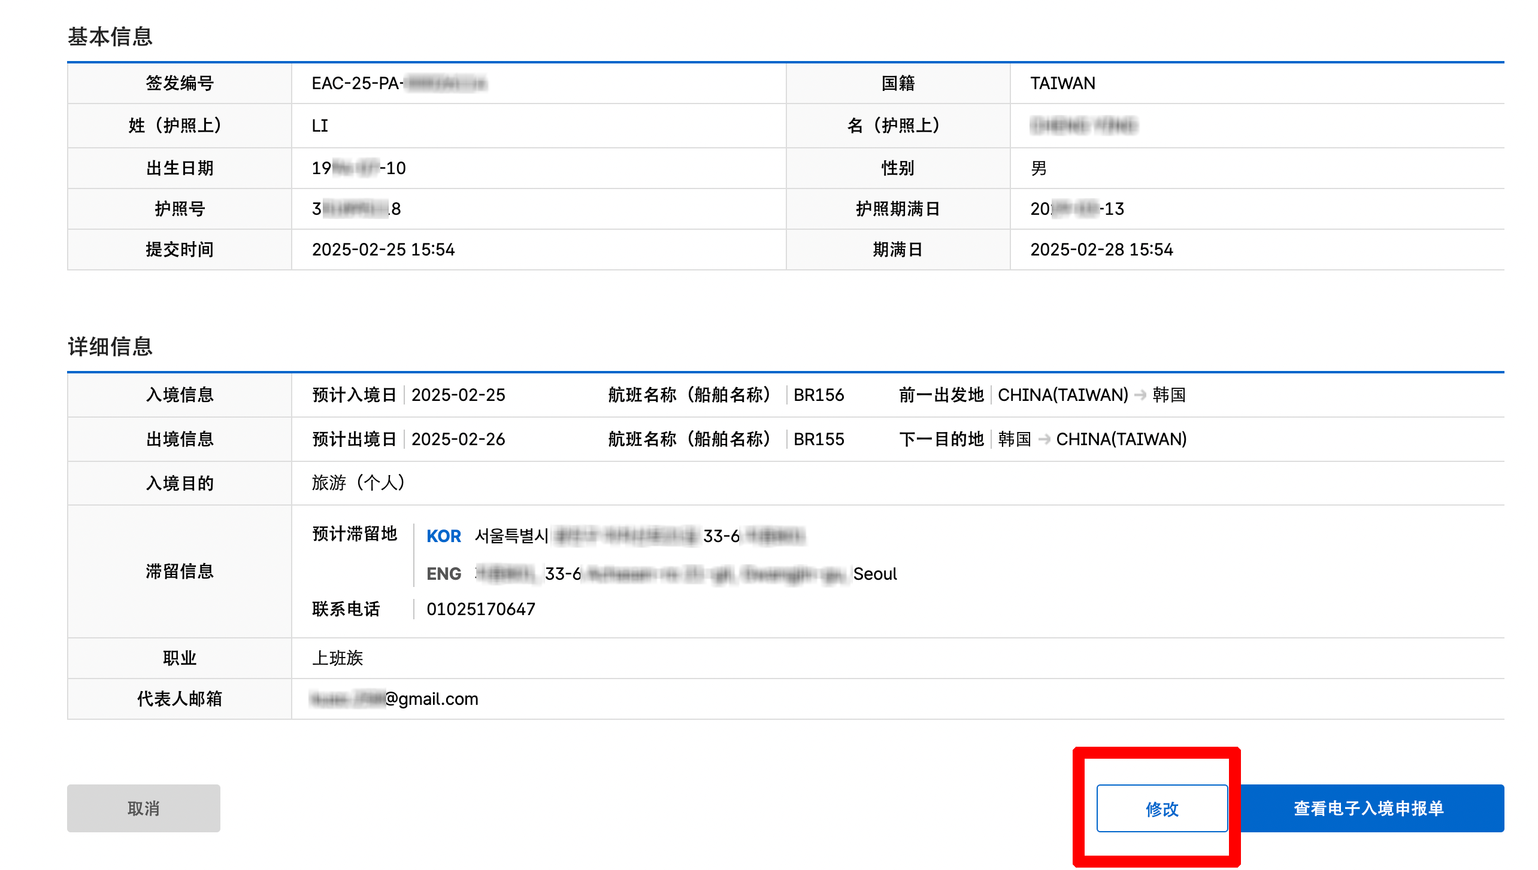Click the 旅游（个人）entry purpose value
The width and height of the screenshot is (1538, 870).
(358, 483)
